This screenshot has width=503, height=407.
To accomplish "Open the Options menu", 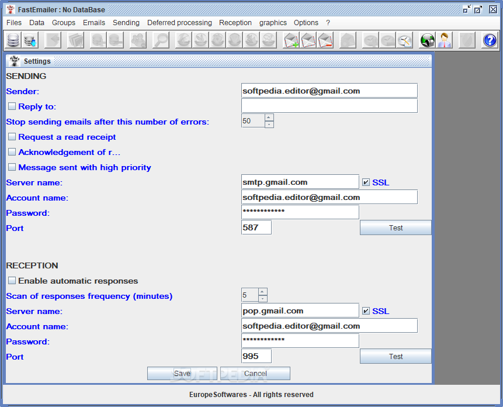I will point(306,23).
